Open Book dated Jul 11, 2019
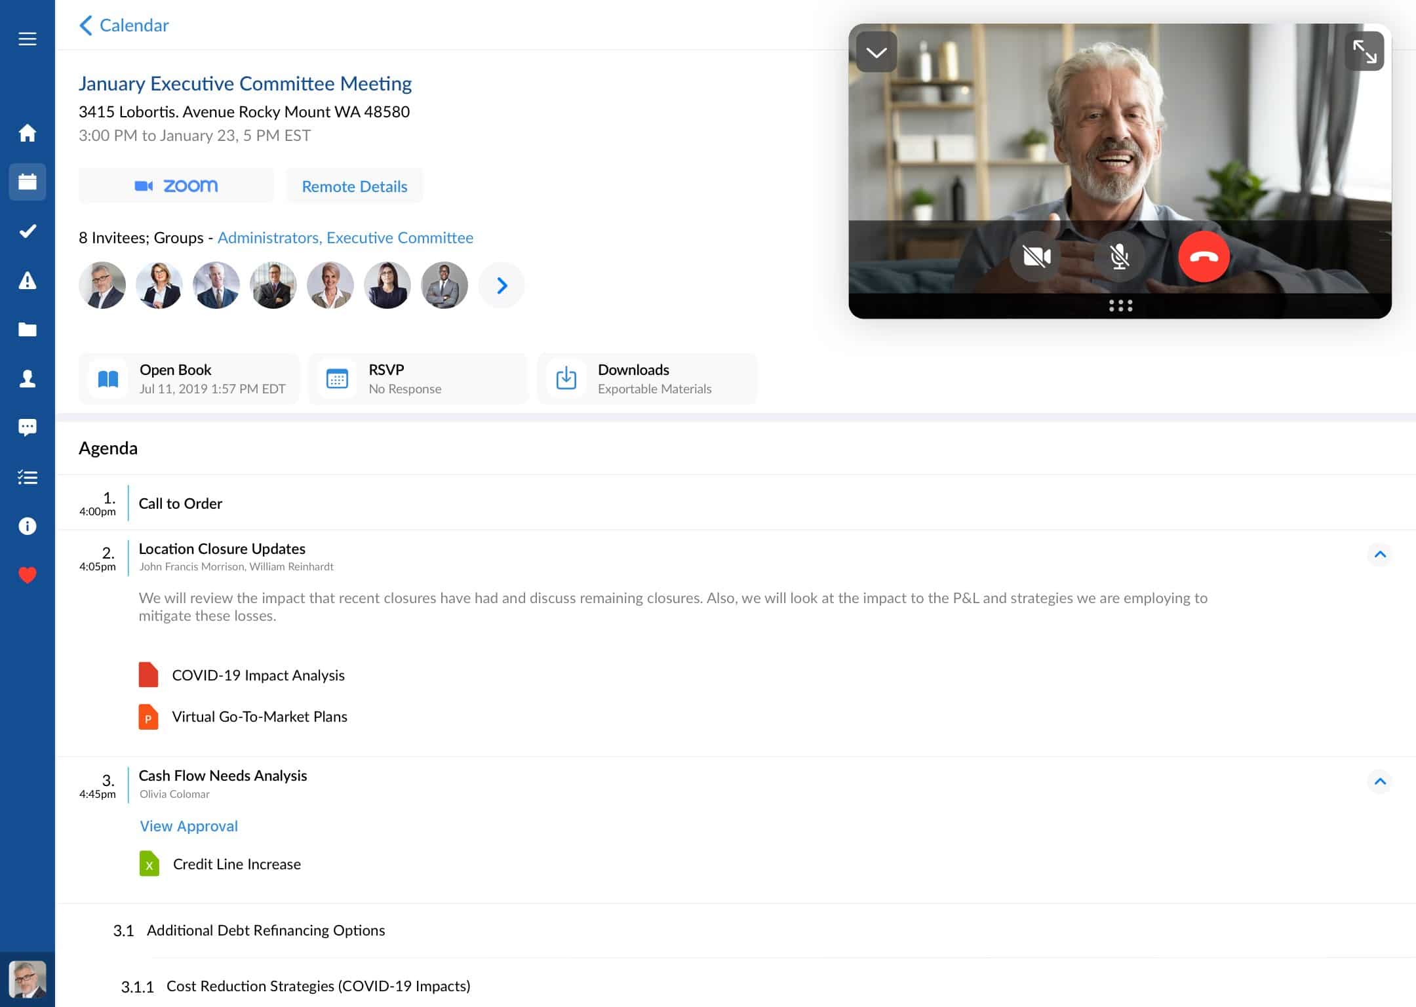Image resolution: width=1416 pixels, height=1007 pixels. point(189,379)
